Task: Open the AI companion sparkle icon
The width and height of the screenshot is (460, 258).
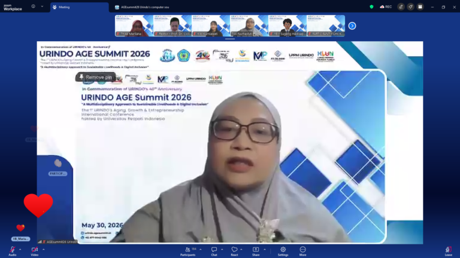Action: [x=410, y=7]
